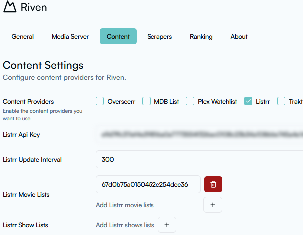Screen dimensions: 303x235
Task: Select the Content tab
Action: 118,36
